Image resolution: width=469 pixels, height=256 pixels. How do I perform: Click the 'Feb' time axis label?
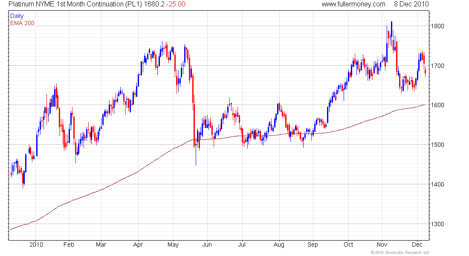69,244
